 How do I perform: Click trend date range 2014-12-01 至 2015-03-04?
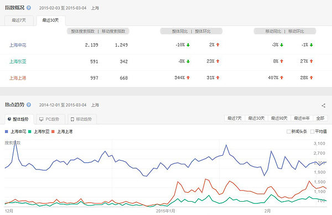(x=63, y=105)
